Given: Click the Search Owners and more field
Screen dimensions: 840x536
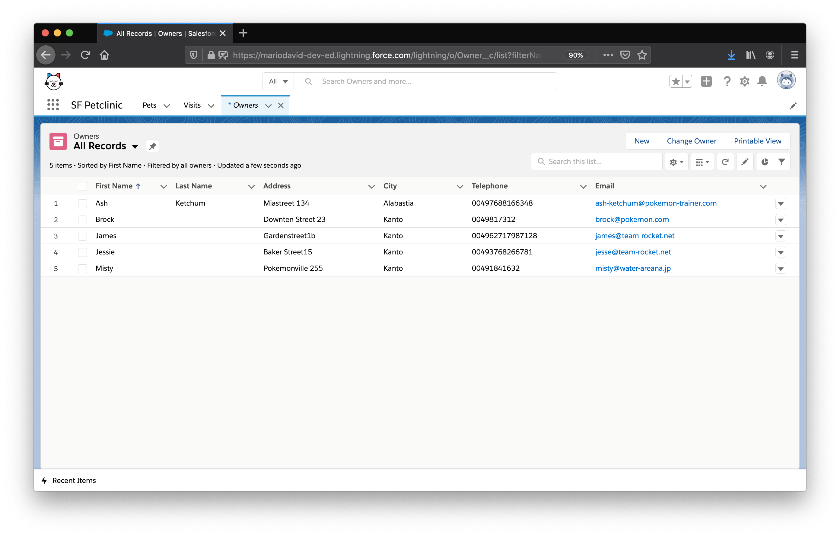Looking at the screenshot, I should [425, 81].
